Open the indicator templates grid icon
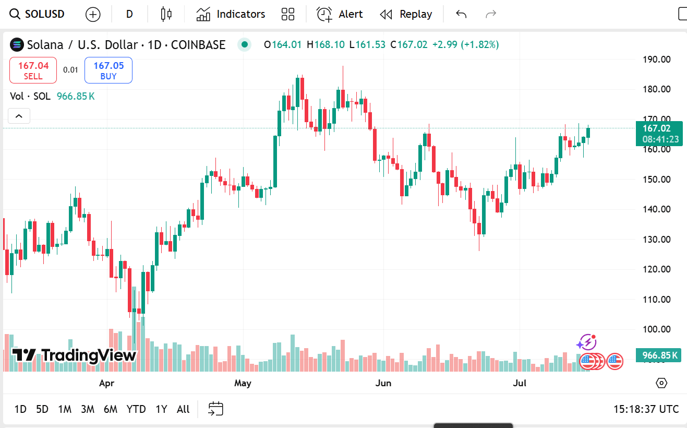Viewport: 687px width, 428px height. point(287,14)
